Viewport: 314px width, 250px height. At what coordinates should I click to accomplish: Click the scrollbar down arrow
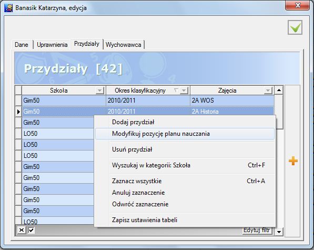pos(279,232)
